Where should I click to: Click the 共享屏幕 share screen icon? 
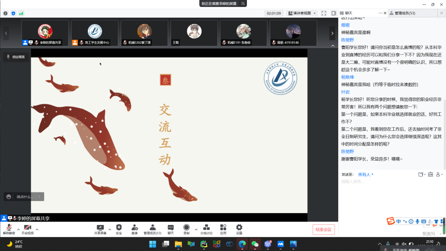click(x=100, y=227)
